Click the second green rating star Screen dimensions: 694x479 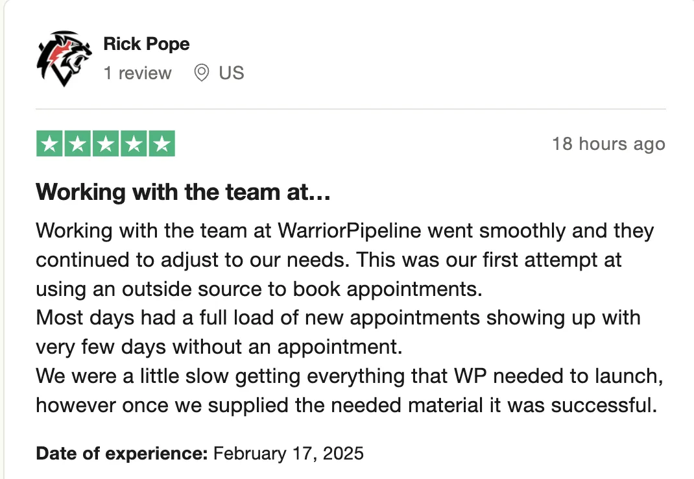77,143
